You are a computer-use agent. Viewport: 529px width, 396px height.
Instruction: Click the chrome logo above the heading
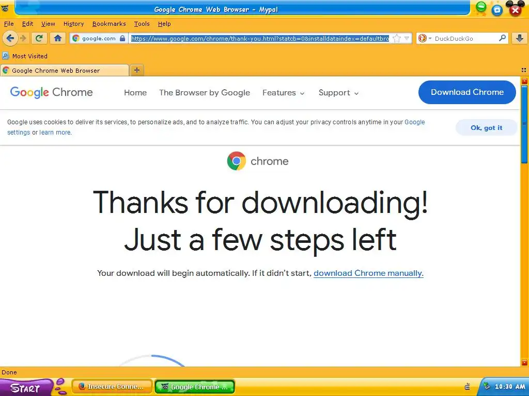(258, 161)
